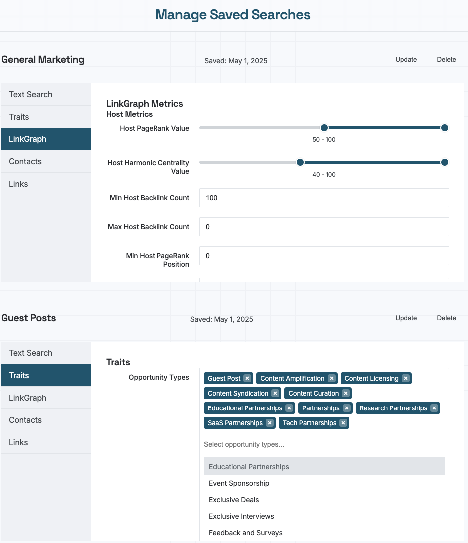Click the 50 - 100 PageRank range value
This screenshot has width=468, height=543.
click(324, 140)
